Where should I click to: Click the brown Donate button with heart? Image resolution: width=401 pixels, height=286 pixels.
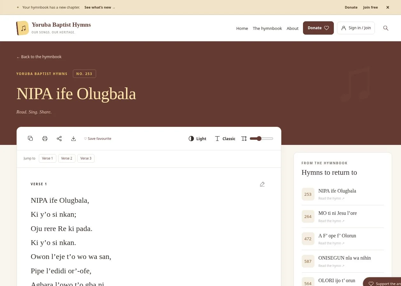[x=318, y=28]
